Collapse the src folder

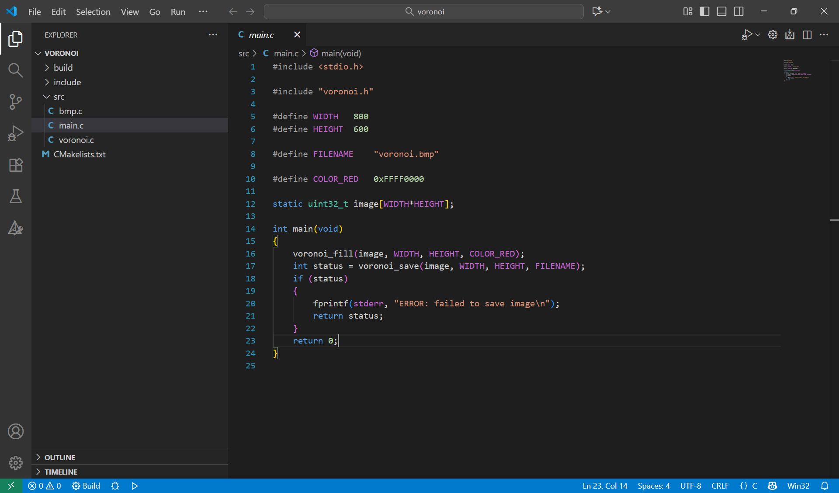pyautogui.click(x=59, y=97)
